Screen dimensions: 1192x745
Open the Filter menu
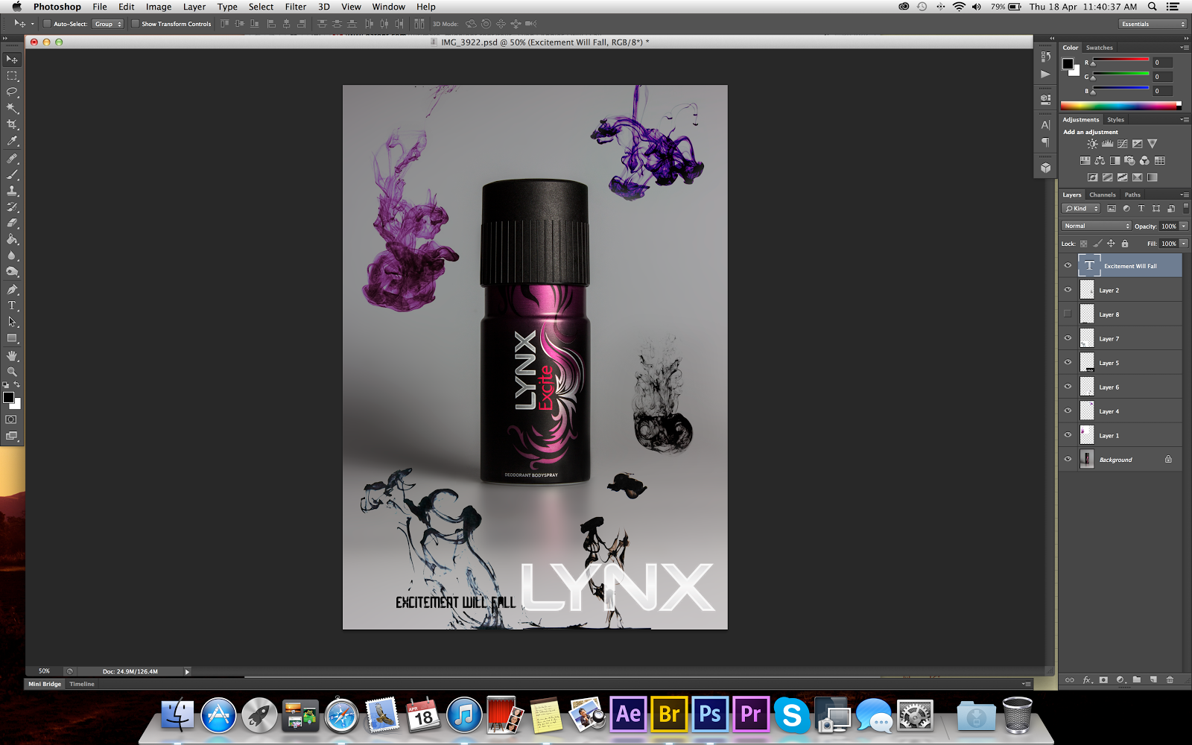tap(295, 7)
